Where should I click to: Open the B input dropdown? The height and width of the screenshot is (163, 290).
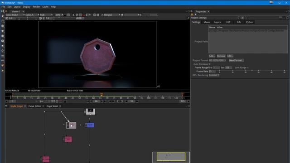click(150, 15)
